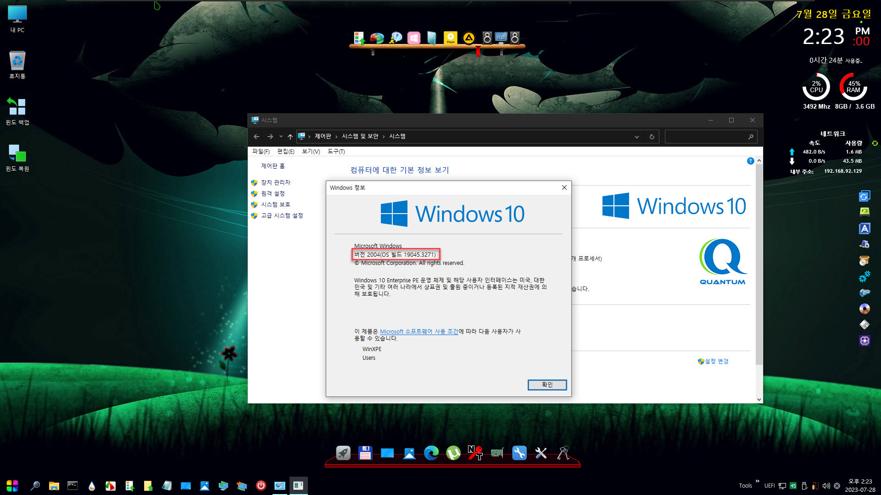The width and height of the screenshot is (881, 495).
Task: Click the AIMP yellow triangle icon on shelf
Action: click(468, 38)
